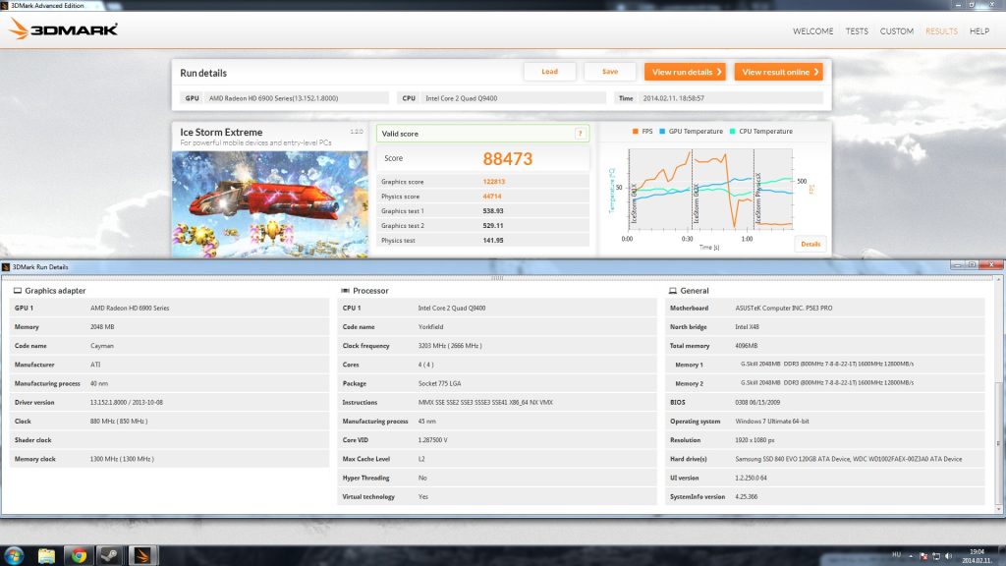Click the CPU Temperature legend swatch
The height and width of the screenshot is (566, 1006).
click(732, 131)
